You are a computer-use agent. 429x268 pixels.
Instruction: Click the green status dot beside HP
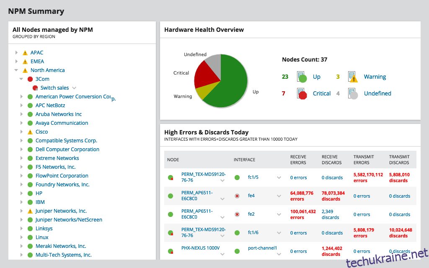[x=30, y=193]
